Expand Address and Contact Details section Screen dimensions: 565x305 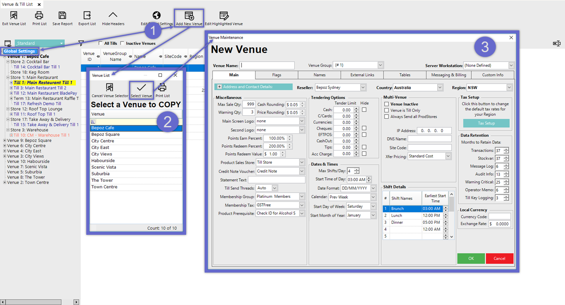[x=219, y=87]
